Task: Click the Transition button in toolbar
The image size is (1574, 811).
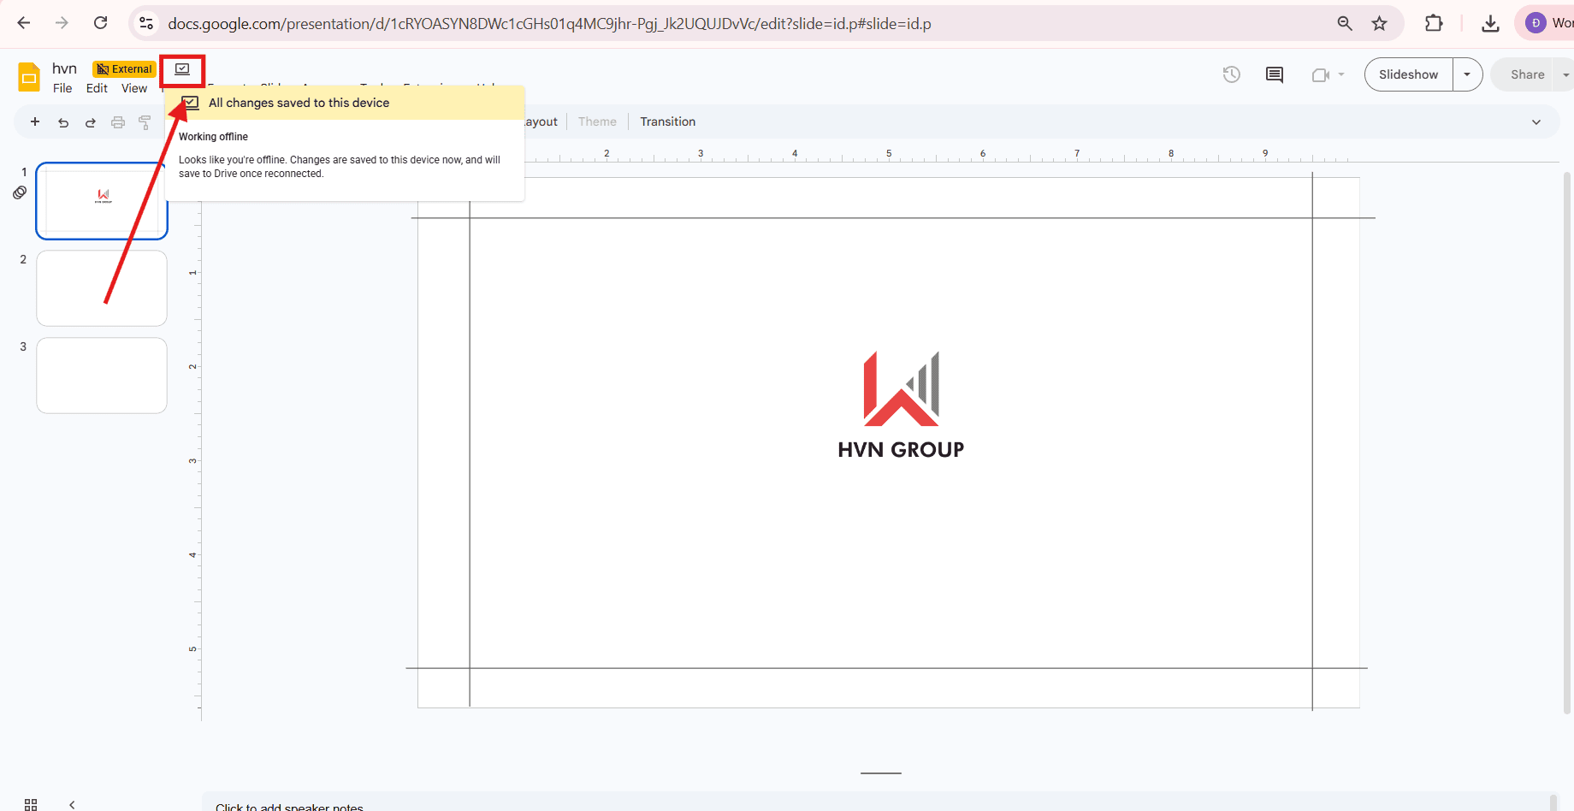Action: [x=667, y=121]
